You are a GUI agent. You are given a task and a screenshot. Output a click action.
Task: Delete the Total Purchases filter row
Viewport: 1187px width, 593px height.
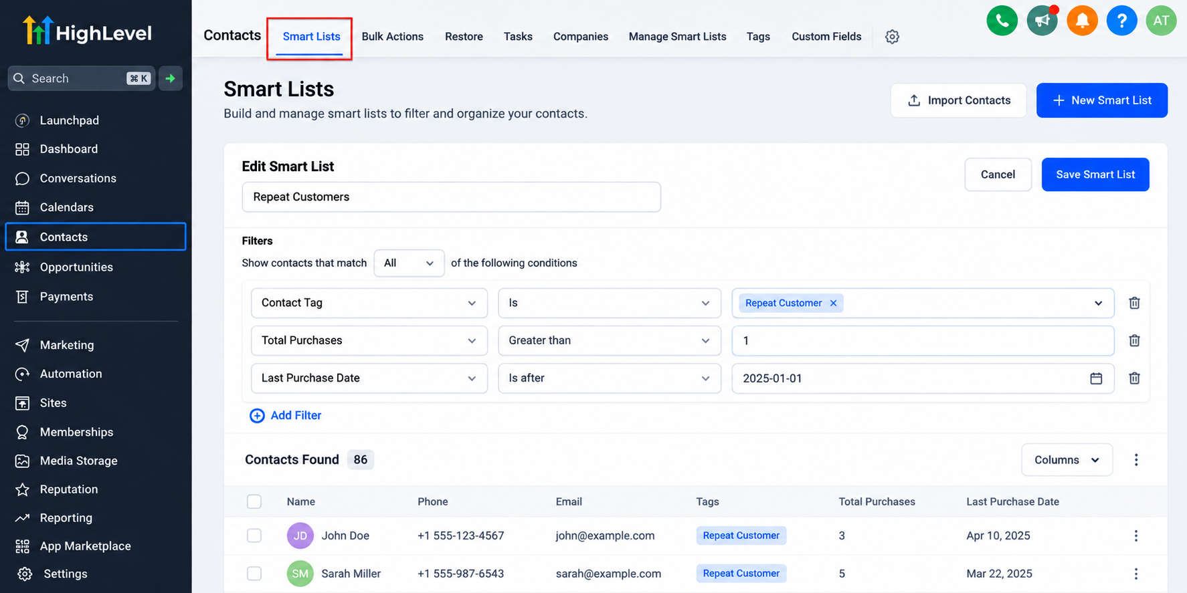pos(1134,340)
